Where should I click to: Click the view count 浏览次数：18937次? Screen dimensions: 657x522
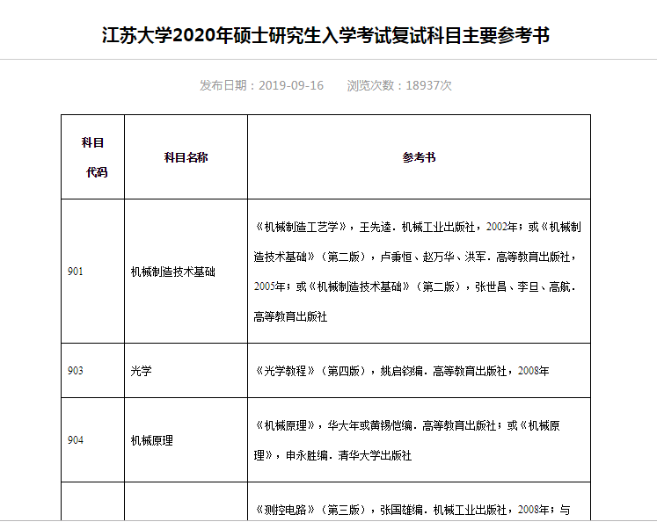click(399, 85)
